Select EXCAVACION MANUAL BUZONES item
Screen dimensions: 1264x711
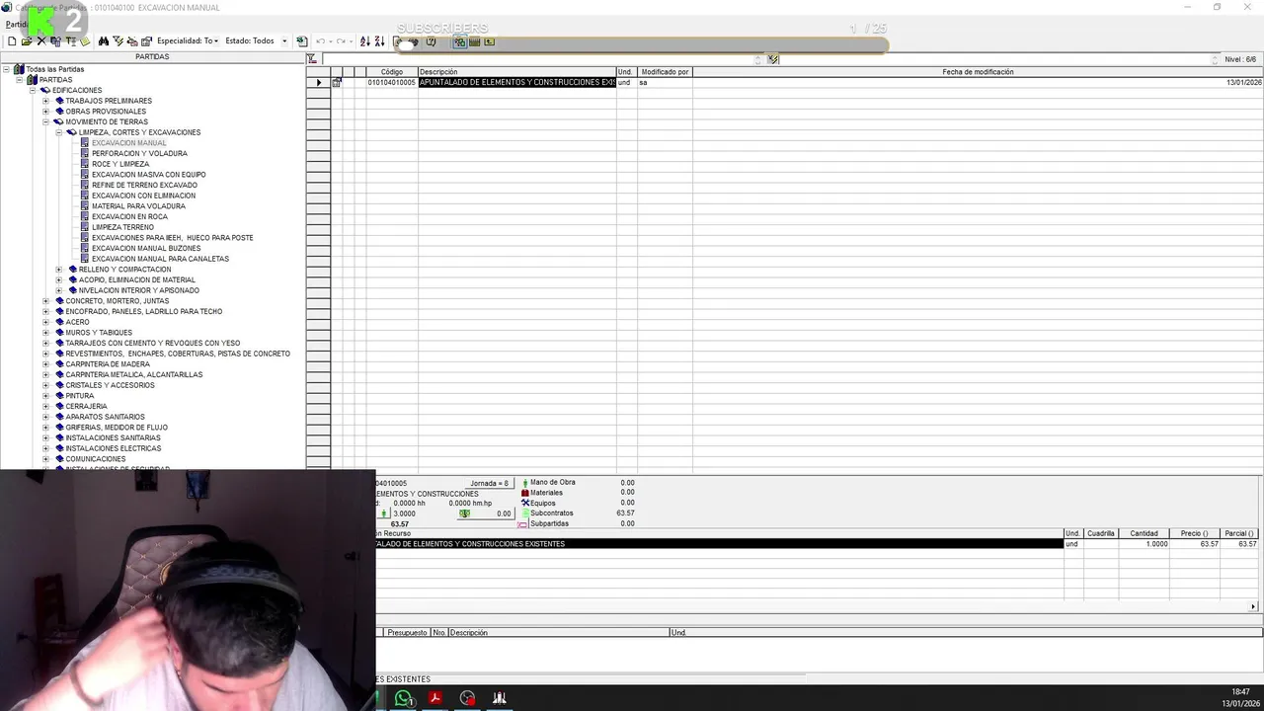(x=146, y=248)
